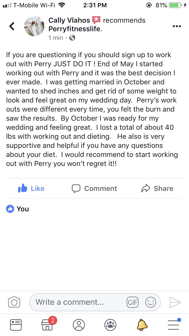Open the camera icon to attach photo
The height and width of the screenshot is (336, 189).
pyautogui.click(x=14, y=302)
